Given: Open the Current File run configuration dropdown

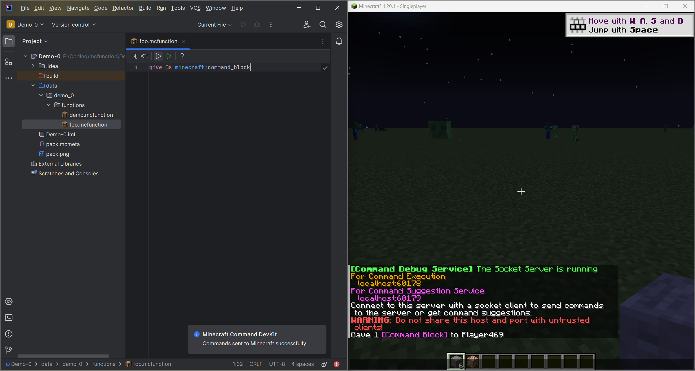Looking at the screenshot, I should click(214, 25).
